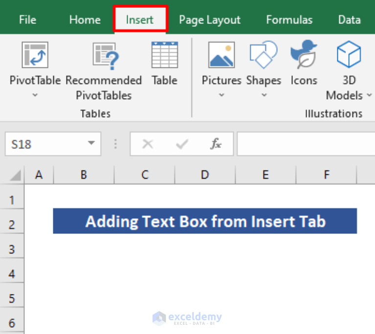Image resolution: width=375 pixels, height=334 pixels.
Task: Click the Insert Function fx icon
Action: tap(216, 144)
